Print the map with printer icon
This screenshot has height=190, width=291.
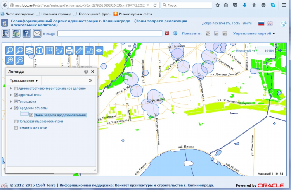tap(69, 51)
